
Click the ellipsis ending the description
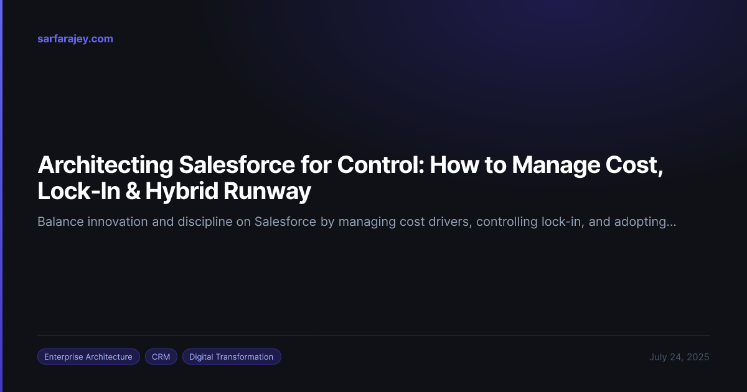pos(671,222)
